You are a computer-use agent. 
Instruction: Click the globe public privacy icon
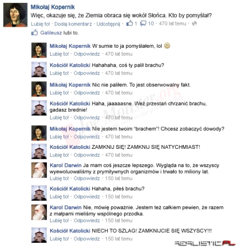(x=195, y=24)
